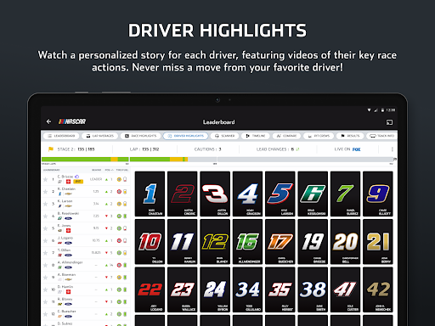This screenshot has width=435, height=326.
Task: Select the Driver Highlights tab
Action: pos(185,136)
